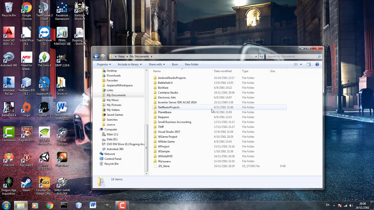Select Origin desktop icon

point(26,109)
